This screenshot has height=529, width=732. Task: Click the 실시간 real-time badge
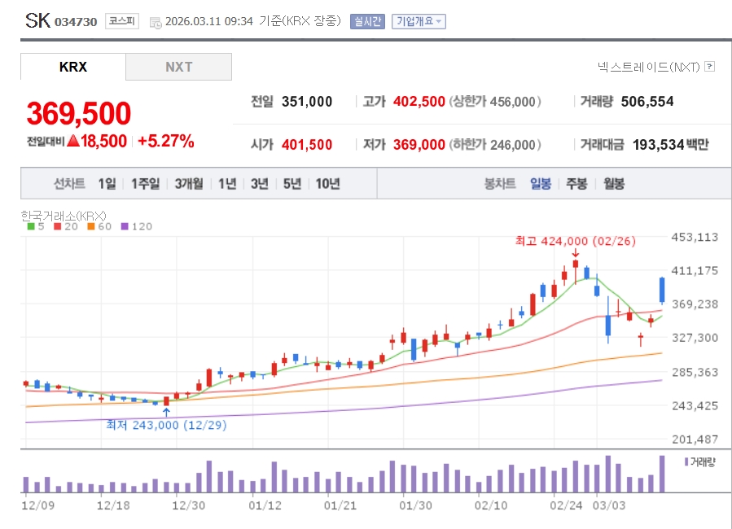click(x=367, y=22)
